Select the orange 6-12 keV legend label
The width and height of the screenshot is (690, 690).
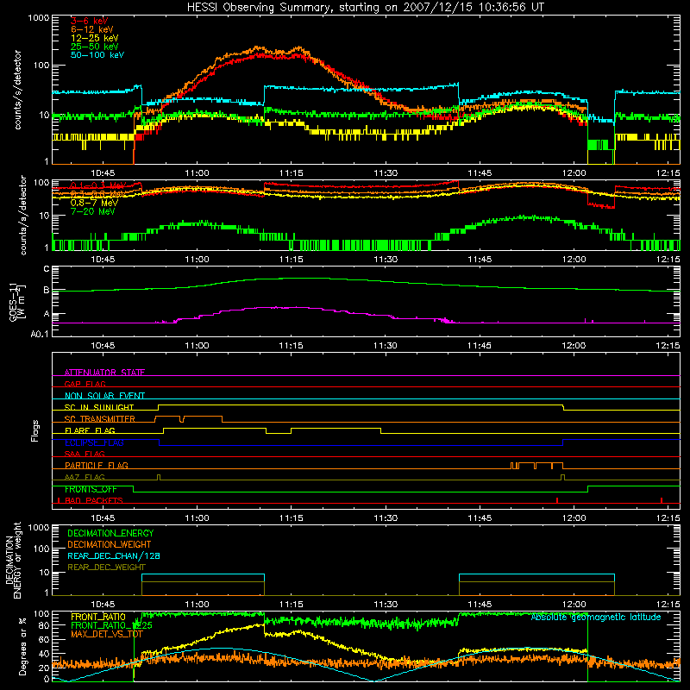[92, 29]
